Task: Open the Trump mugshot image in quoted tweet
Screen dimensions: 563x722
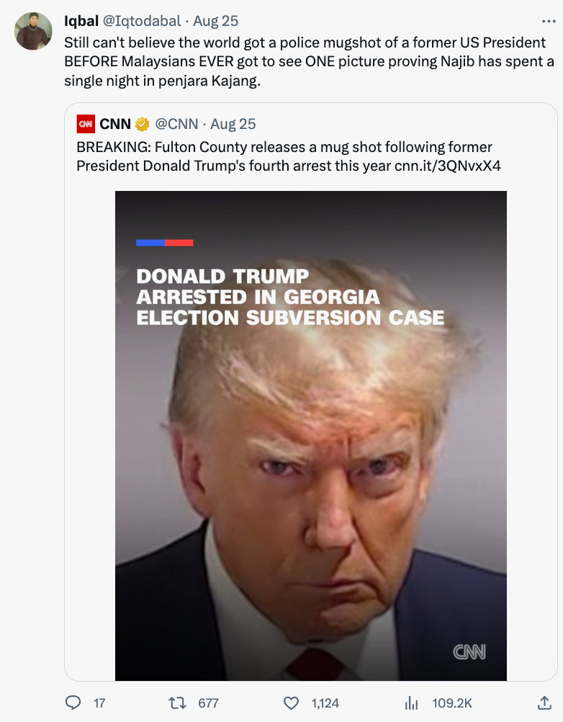Action: click(311, 436)
